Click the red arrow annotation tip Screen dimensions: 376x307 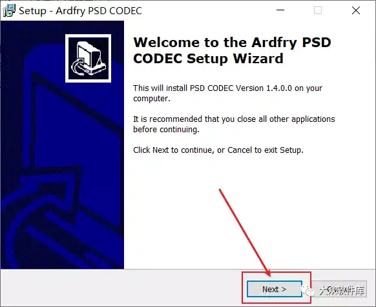tap(269, 275)
